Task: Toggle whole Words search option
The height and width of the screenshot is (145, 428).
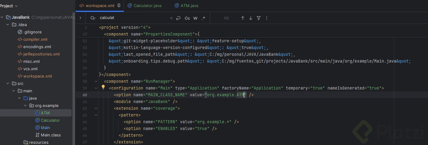Action: pyautogui.click(x=195, y=18)
